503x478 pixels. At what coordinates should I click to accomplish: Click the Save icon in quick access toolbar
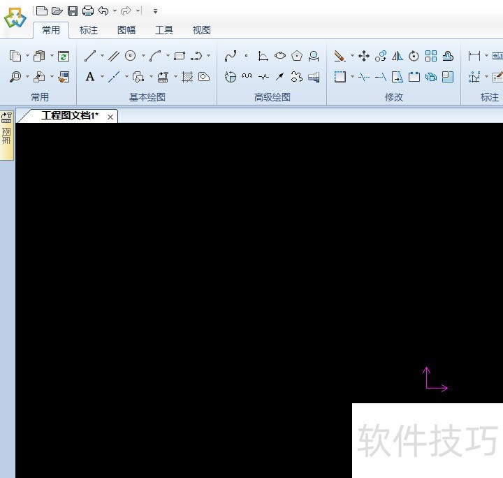[x=73, y=10]
